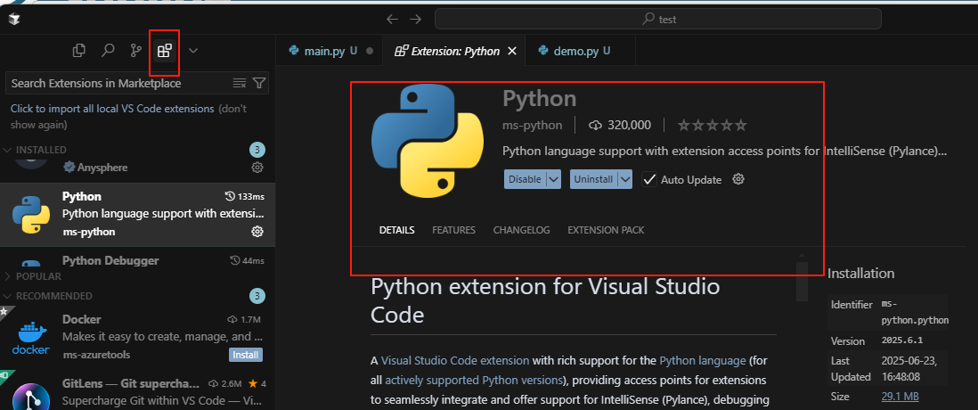Viewport: 978px width, 410px height.
Task: Open the extensions filter funnel icon
Action: [259, 83]
